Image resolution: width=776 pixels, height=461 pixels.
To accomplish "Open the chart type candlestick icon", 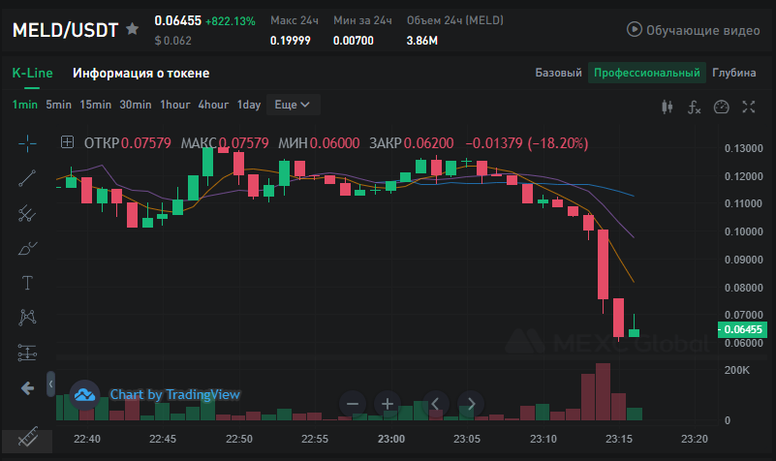I will pos(666,107).
